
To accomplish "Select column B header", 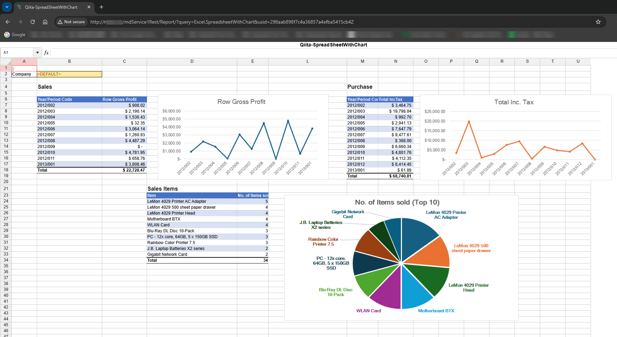I will point(69,61).
